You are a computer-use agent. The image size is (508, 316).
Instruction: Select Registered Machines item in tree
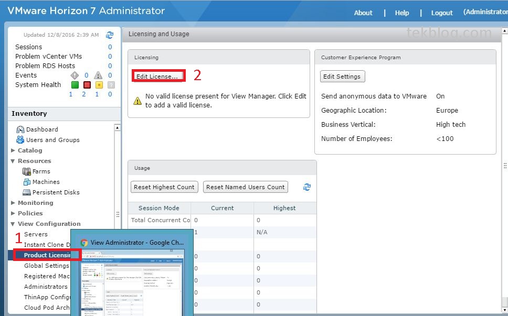[47, 276]
